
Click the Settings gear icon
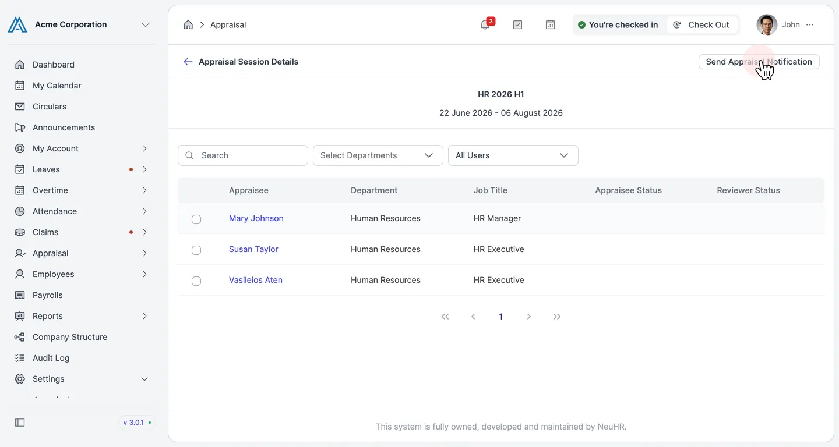tap(20, 379)
